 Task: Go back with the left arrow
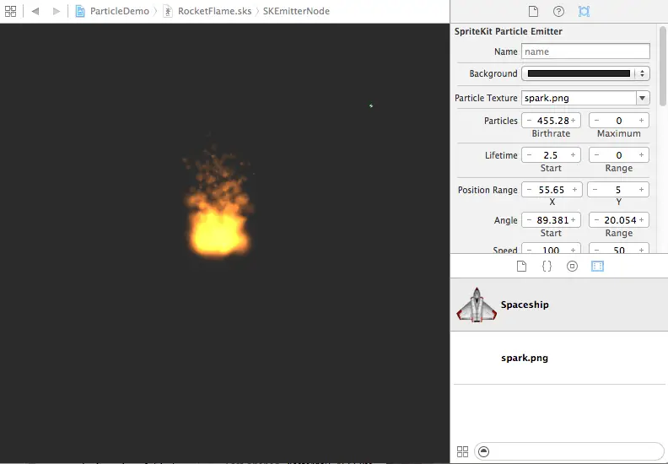pyautogui.click(x=35, y=11)
